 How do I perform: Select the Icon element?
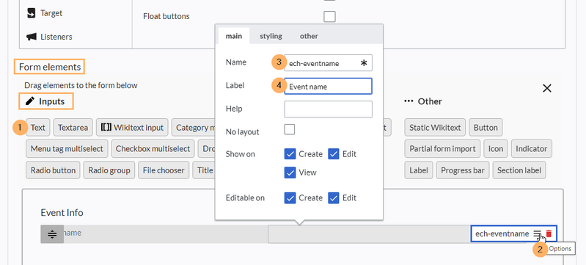coord(496,148)
